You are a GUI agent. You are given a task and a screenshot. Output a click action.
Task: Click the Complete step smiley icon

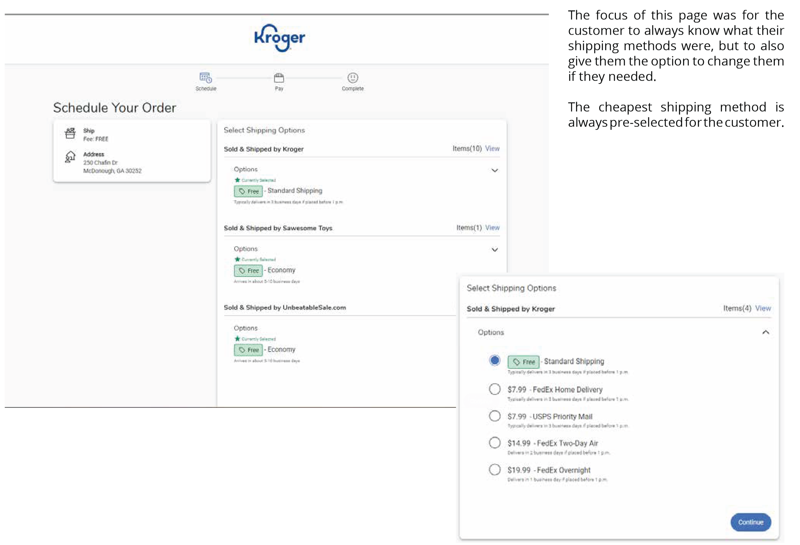pos(352,78)
